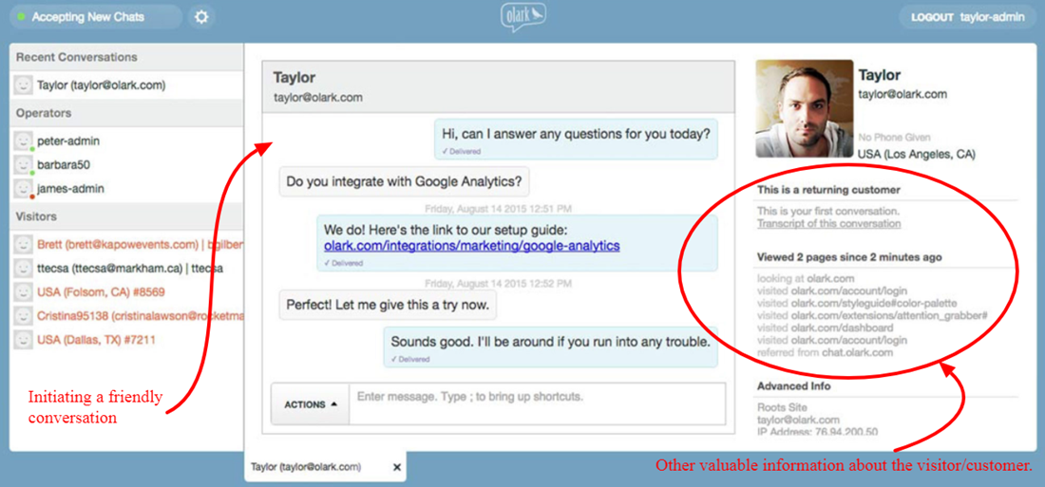The height and width of the screenshot is (487, 1045).
Task: Click the Recent Conversations section header
Action: (126, 57)
